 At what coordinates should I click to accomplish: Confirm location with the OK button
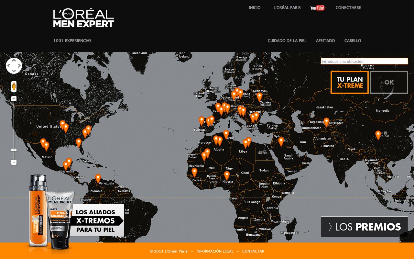click(x=389, y=83)
